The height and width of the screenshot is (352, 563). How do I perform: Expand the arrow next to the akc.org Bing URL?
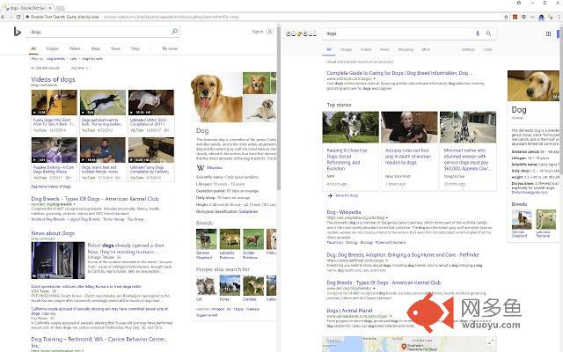coord(74,204)
